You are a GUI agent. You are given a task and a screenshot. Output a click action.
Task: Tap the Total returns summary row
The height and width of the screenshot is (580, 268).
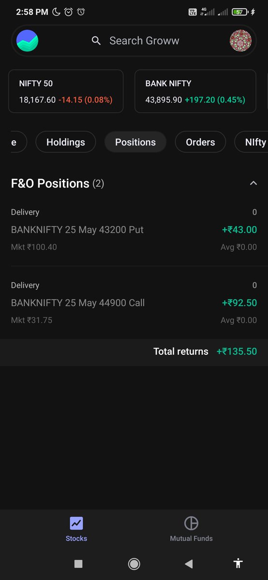tap(134, 352)
